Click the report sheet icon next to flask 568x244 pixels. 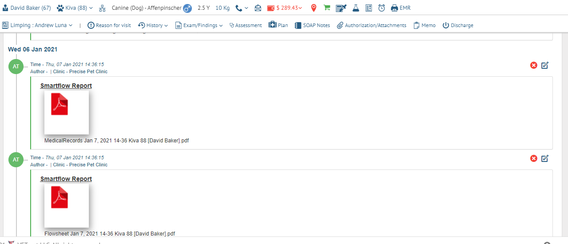pyautogui.click(x=369, y=8)
